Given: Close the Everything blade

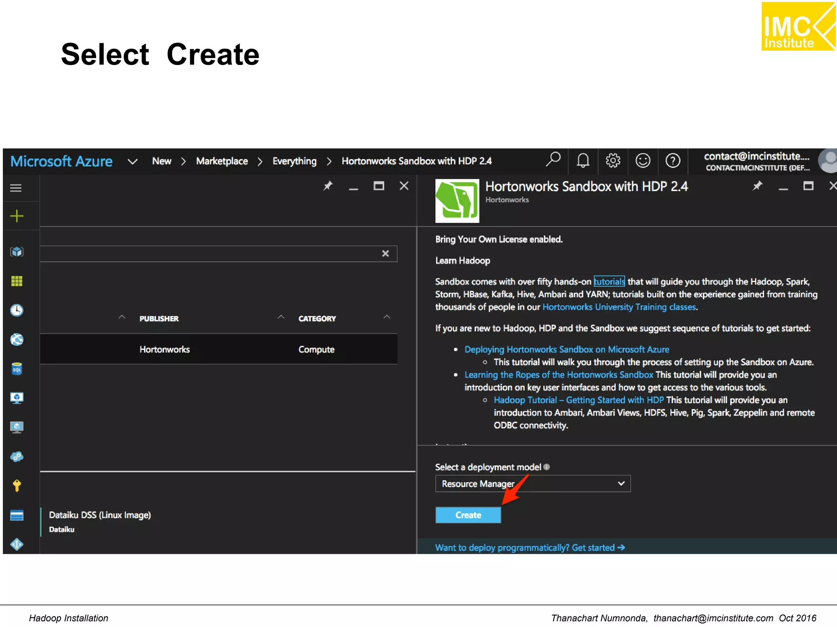Looking at the screenshot, I should pos(404,186).
